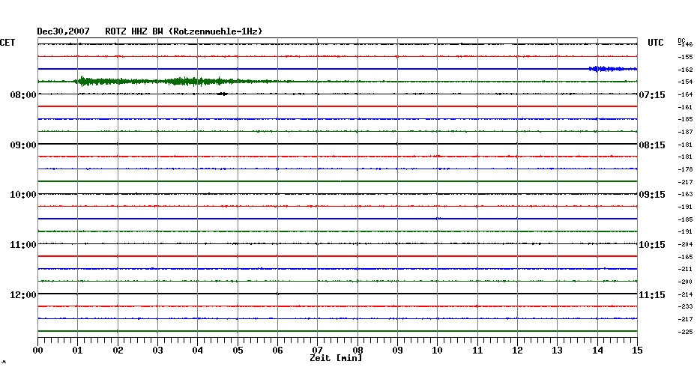Select minute "03" on the time axis
Screen dimensions: 697x370
pos(158,351)
